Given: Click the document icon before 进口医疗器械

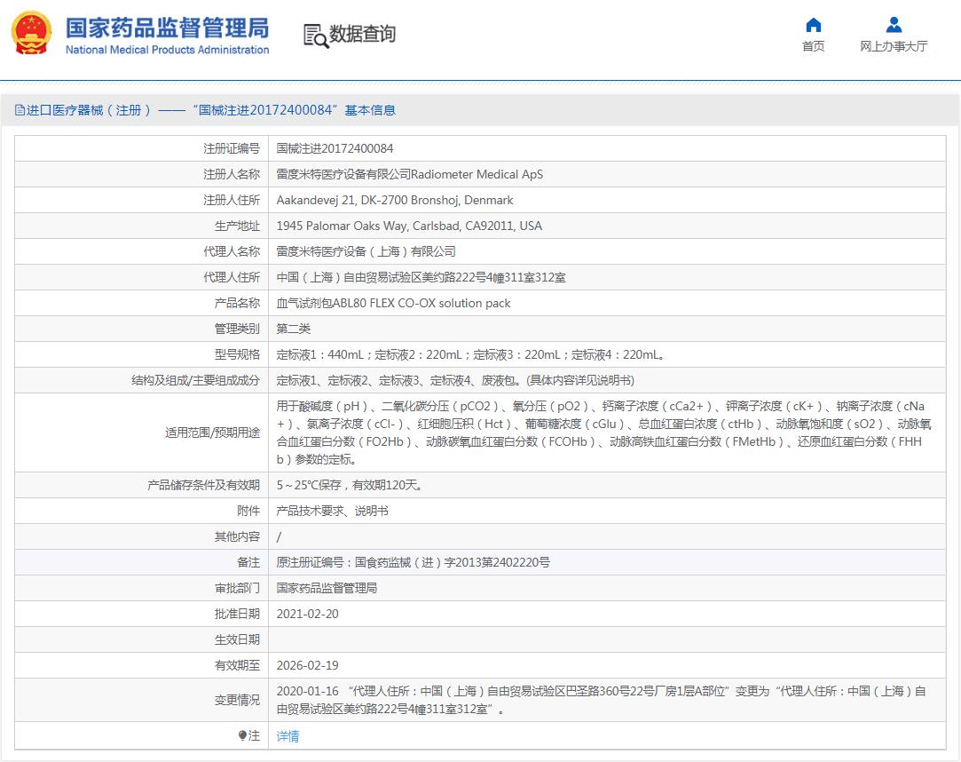Looking at the screenshot, I should pos(20,110).
